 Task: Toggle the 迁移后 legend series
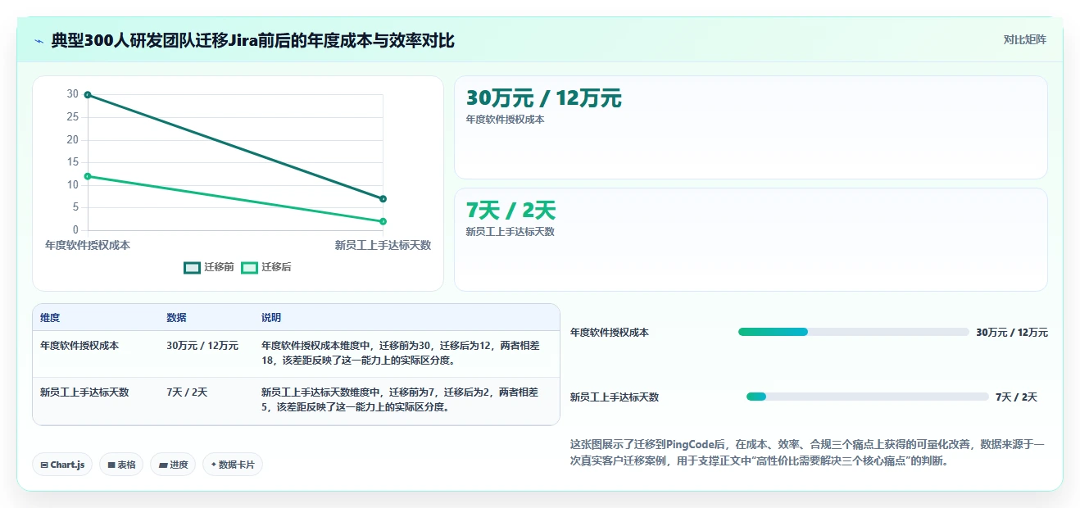[266, 267]
